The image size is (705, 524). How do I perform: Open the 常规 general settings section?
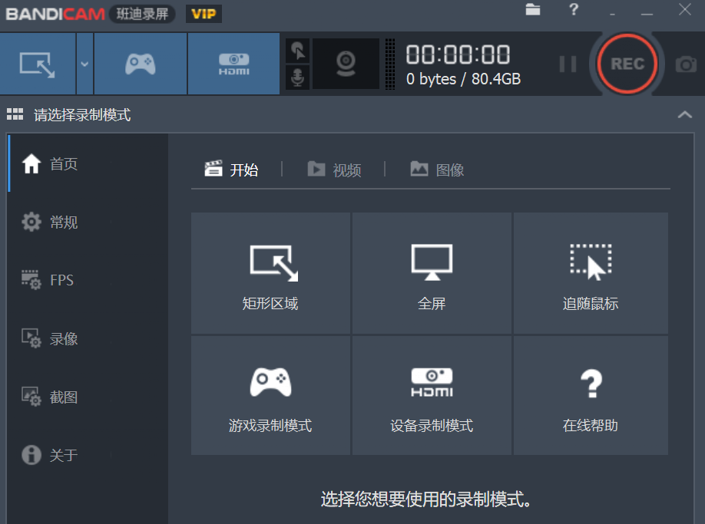88,222
